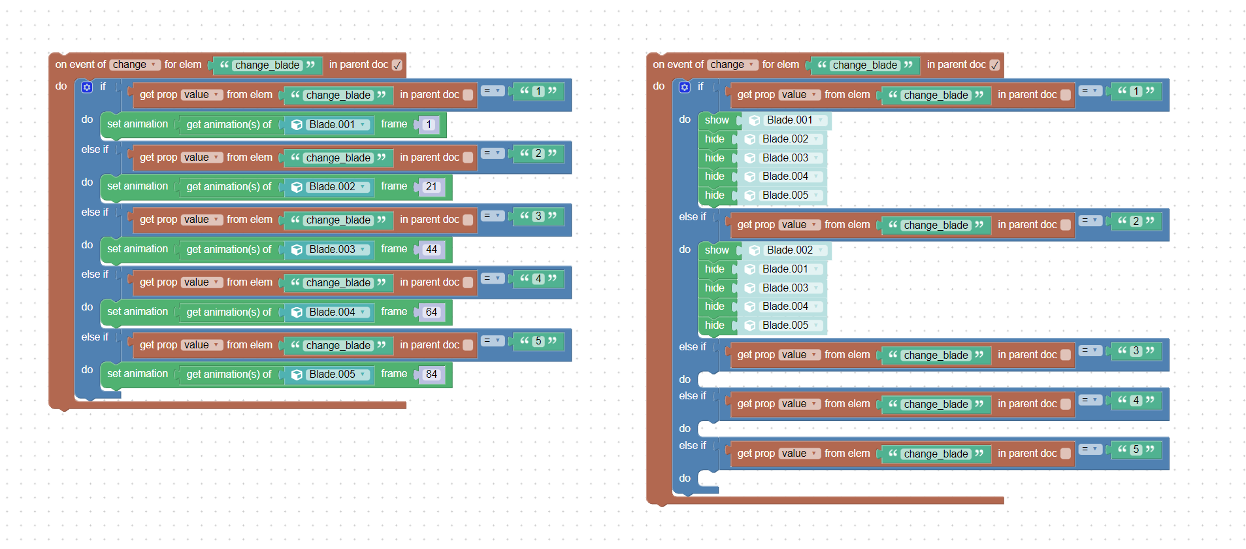Click the cube icon in the show Blade.002 block
This screenshot has height=549, width=1246.
point(754,250)
